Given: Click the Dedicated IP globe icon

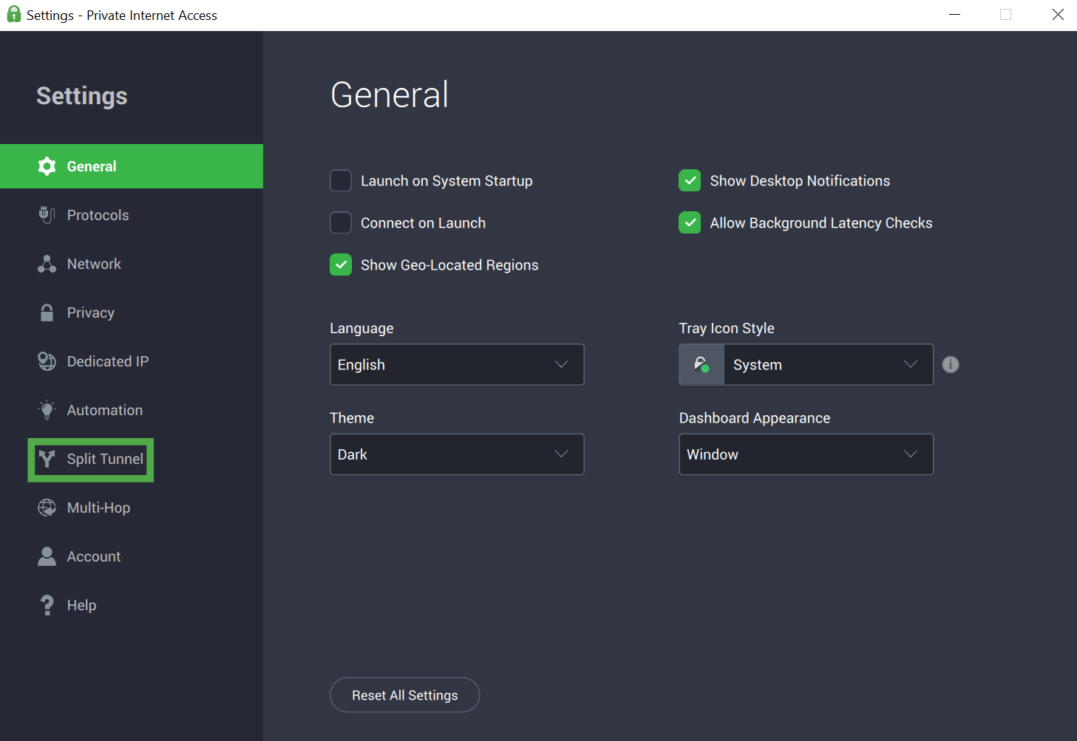Looking at the screenshot, I should 47,361.
